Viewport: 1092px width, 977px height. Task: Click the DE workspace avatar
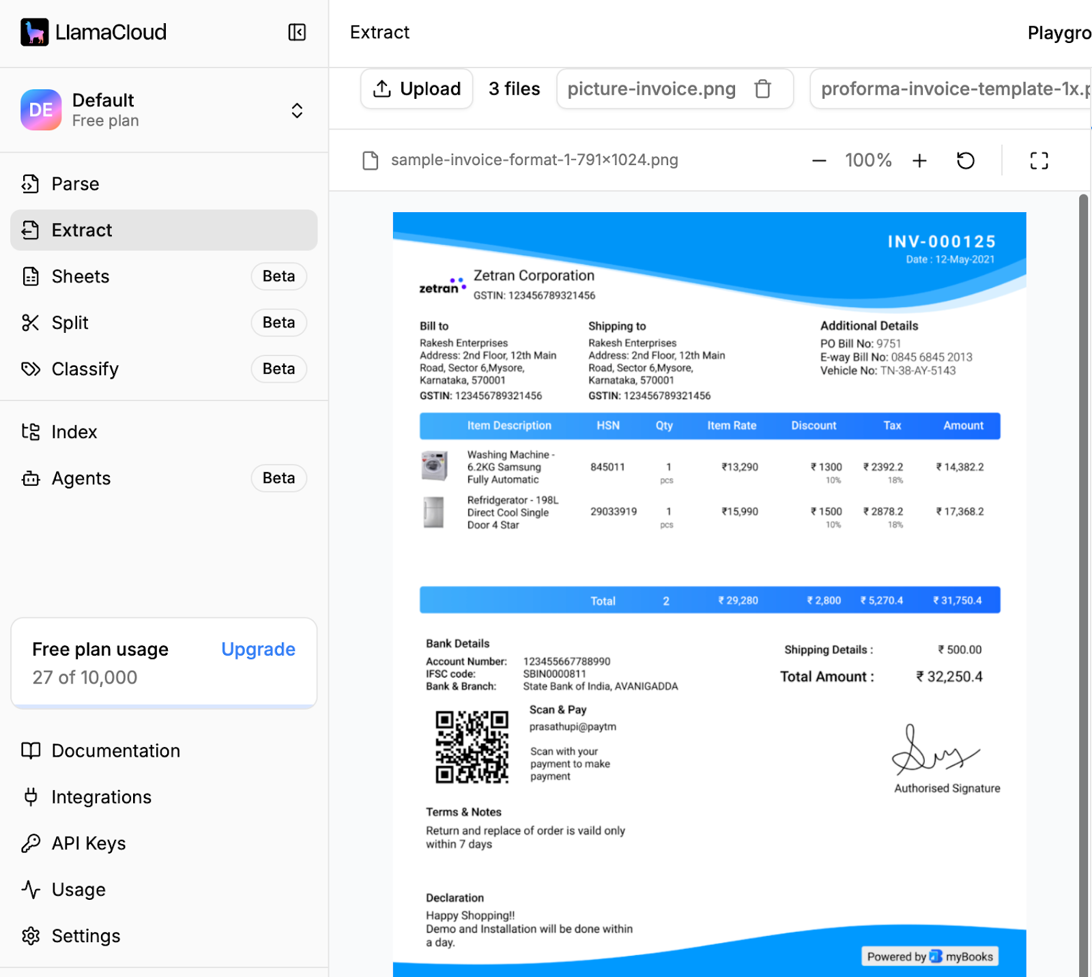pyautogui.click(x=41, y=110)
